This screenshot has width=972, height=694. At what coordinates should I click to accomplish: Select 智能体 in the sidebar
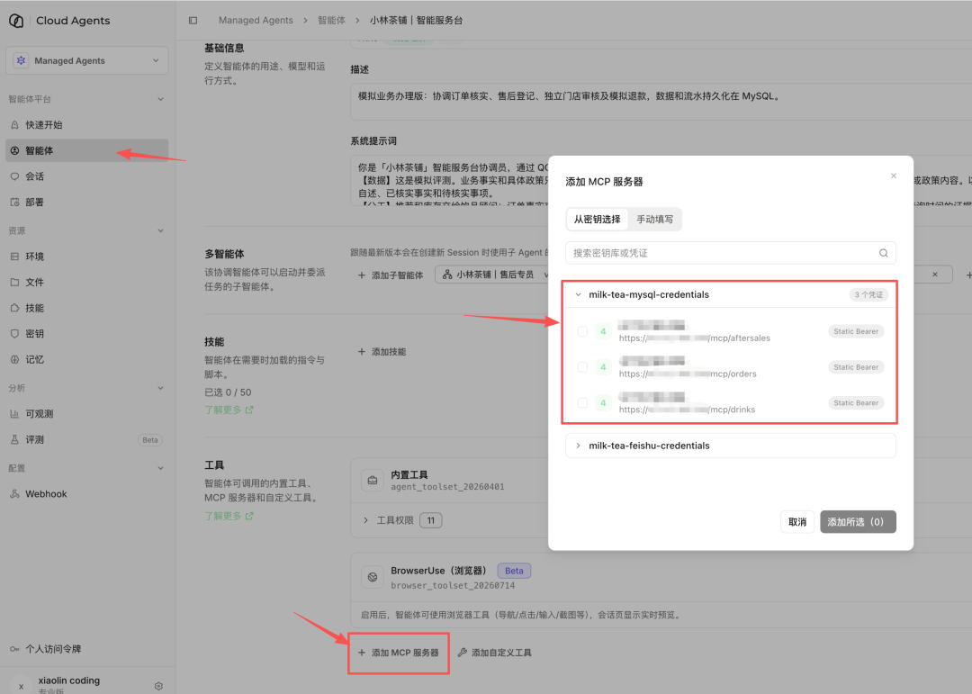click(x=86, y=150)
